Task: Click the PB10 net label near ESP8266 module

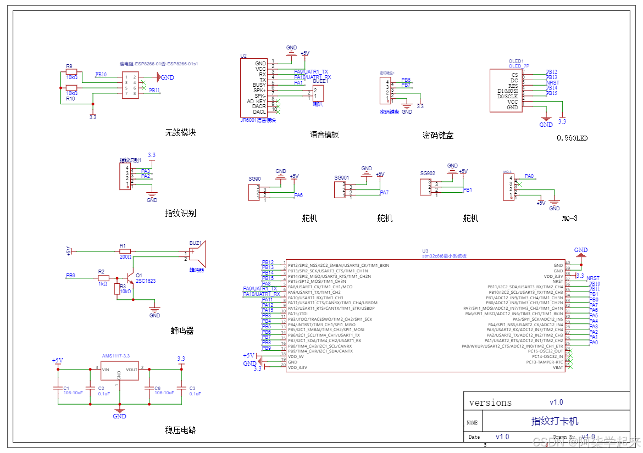Action: 101,75
